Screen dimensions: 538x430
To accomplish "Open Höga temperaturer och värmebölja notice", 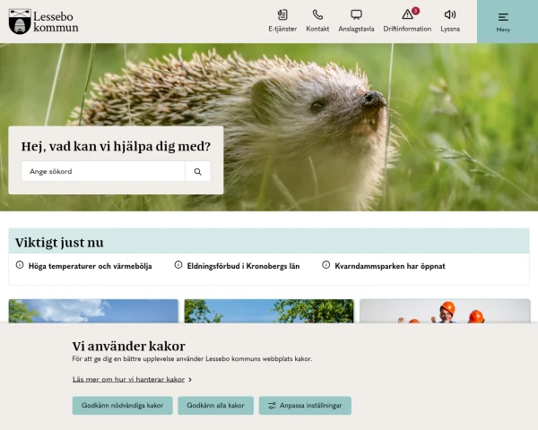I will 90,266.
